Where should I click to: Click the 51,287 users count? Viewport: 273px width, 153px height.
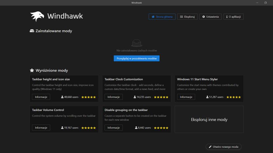click(215, 97)
